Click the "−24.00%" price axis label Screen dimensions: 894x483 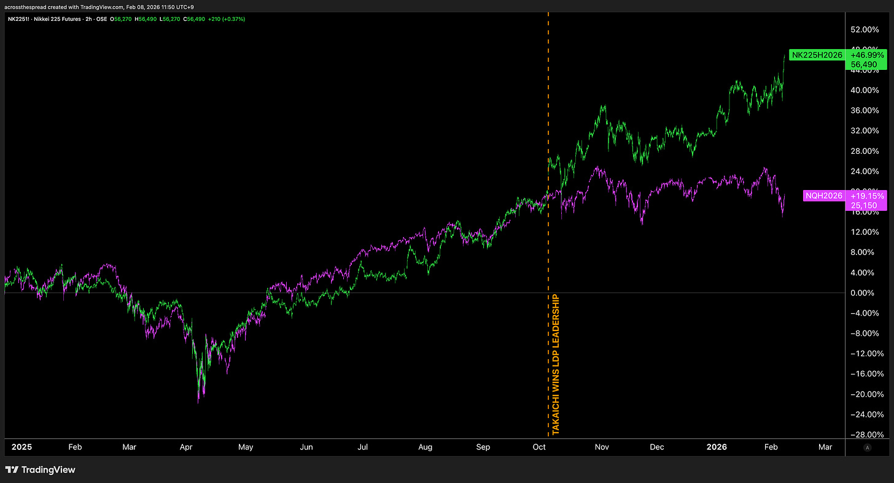(x=866, y=414)
